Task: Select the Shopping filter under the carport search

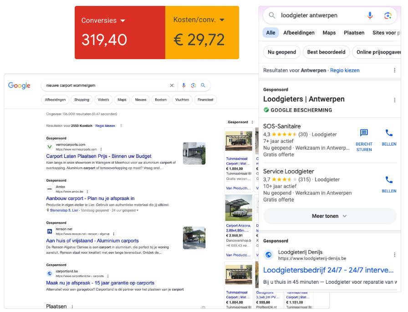Action: [x=82, y=100]
